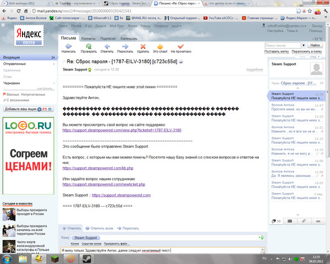Open the Переложить в папку menu
Screen dimensions: 330x264
(307, 52)
